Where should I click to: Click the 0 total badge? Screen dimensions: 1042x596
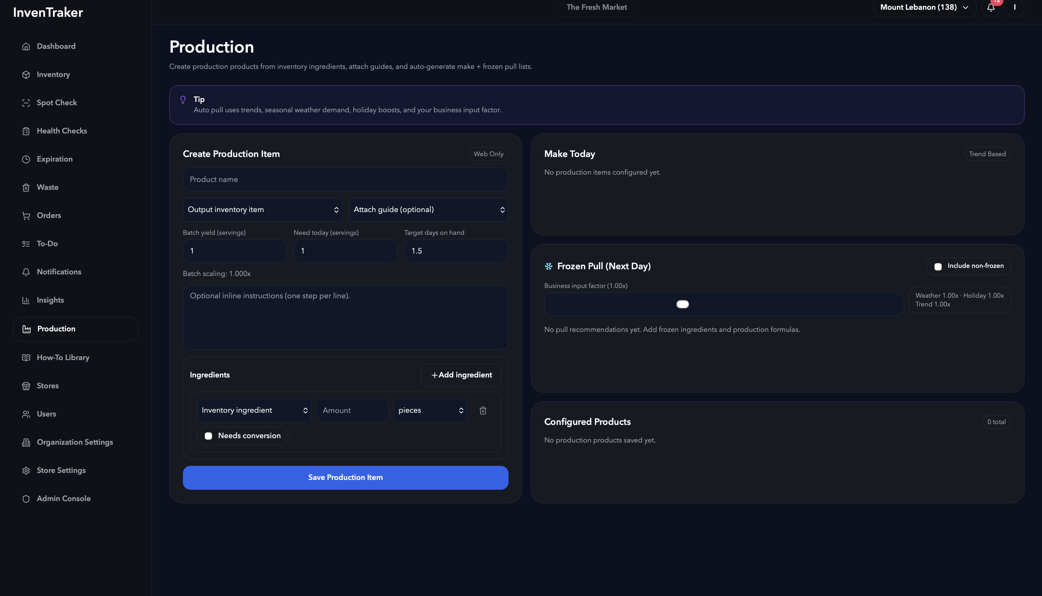(x=996, y=422)
